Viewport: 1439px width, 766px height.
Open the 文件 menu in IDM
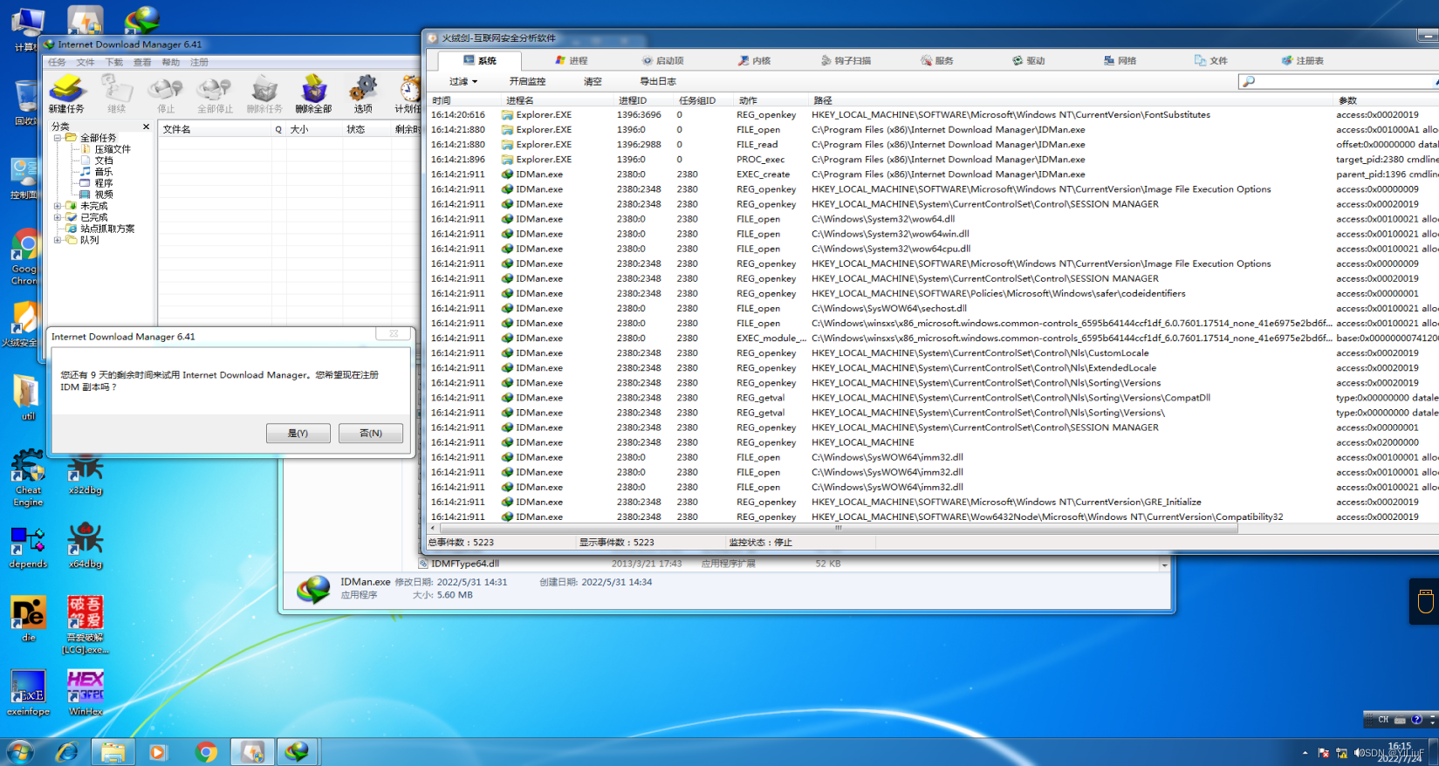point(86,62)
